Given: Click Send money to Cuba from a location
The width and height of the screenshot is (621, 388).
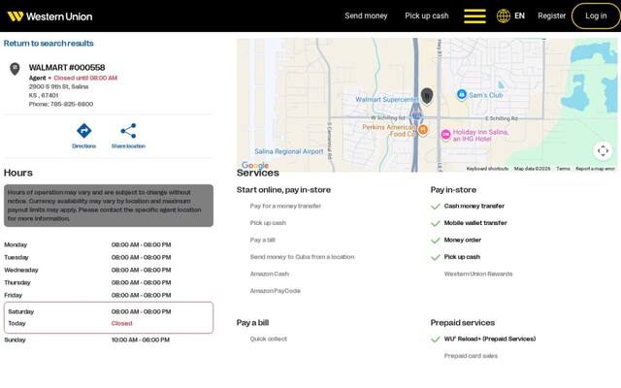Looking at the screenshot, I should tap(302, 257).
